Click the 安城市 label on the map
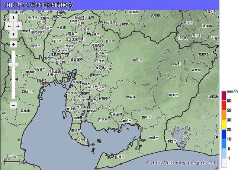This screenshot has height=170, width=238. tap(103, 98)
